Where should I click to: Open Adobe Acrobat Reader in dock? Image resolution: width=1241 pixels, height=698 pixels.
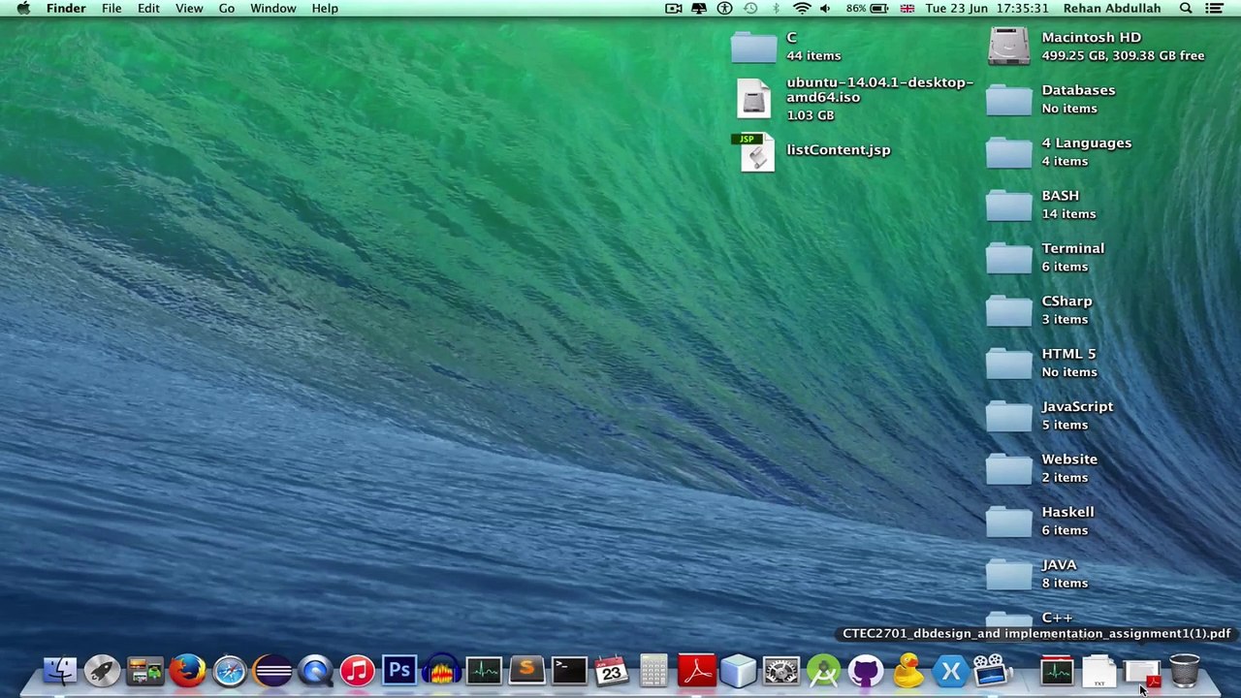click(x=696, y=670)
